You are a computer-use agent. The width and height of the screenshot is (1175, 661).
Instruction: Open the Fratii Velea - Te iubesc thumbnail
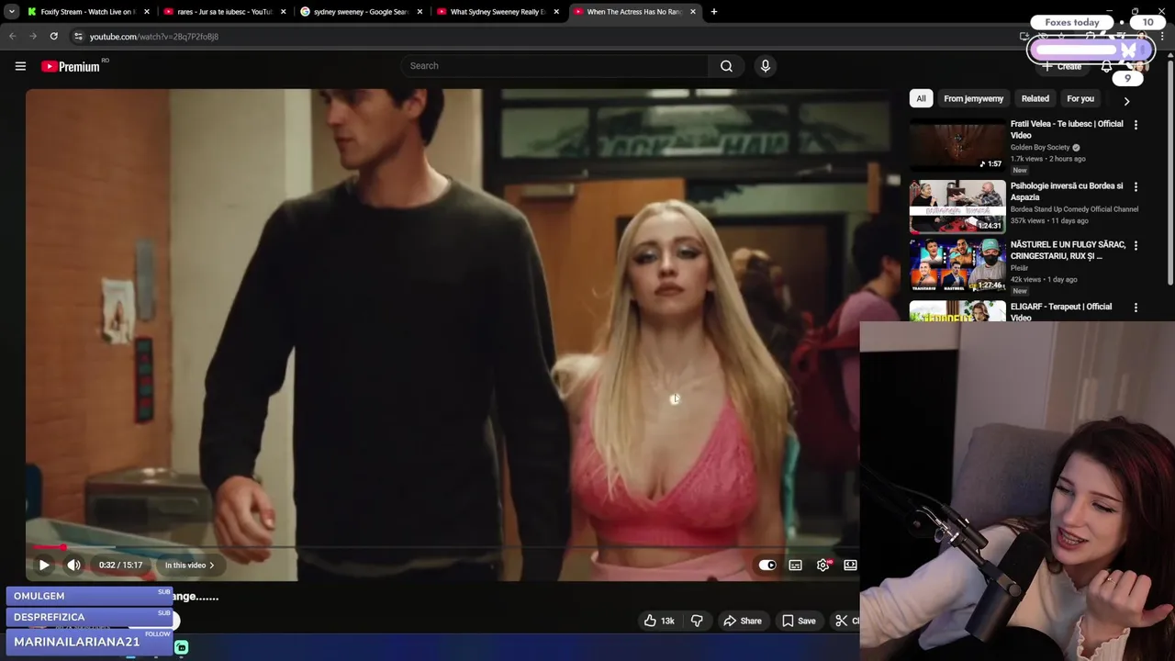(x=957, y=144)
